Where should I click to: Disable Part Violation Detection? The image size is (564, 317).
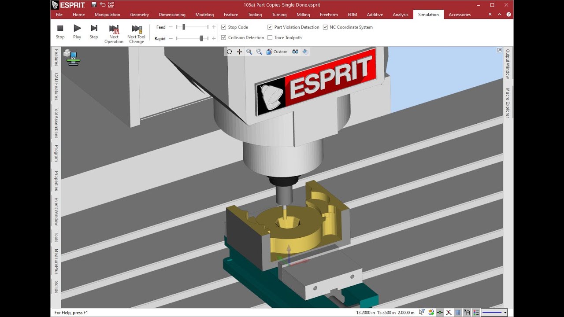[x=270, y=27]
